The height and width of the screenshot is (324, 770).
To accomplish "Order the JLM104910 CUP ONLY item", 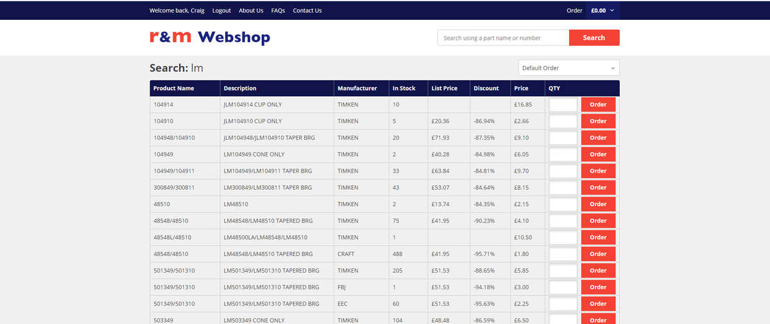I will 598,121.
